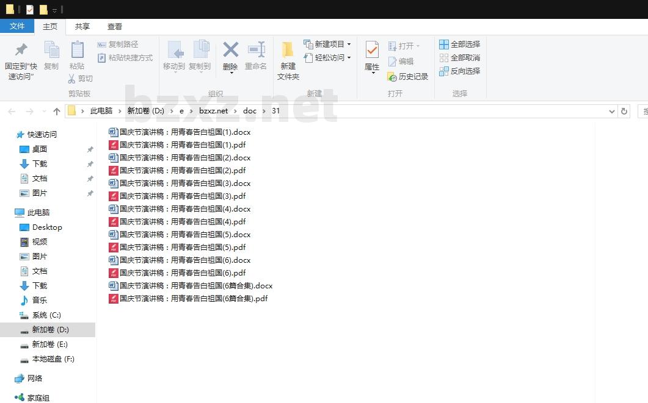The width and height of the screenshot is (648, 403).
Task: Click Select All (全部选择)
Action: 459,44
